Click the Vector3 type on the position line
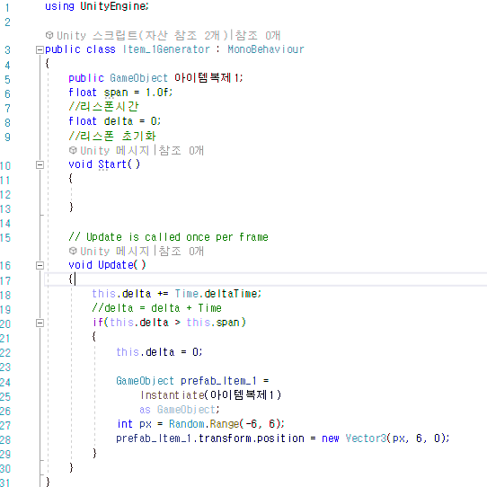This screenshot has width=487, height=487. pos(366,438)
